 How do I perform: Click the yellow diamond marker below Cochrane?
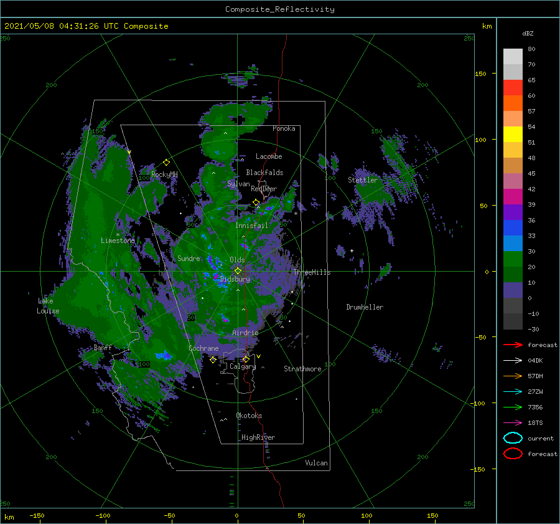213,360
